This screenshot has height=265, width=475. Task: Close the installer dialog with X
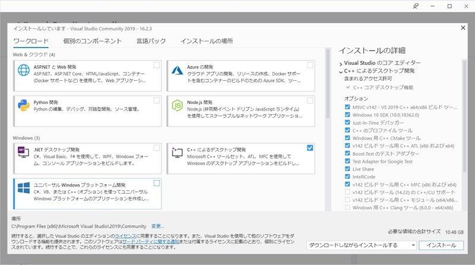(x=463, y=28)
